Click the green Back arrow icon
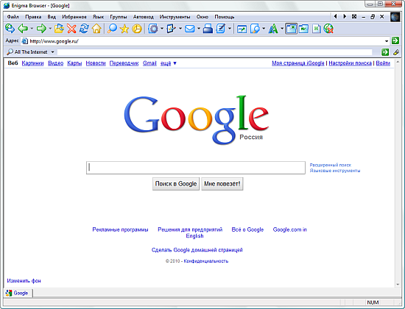Screen dimensions: 405x309 pos(23,29)
